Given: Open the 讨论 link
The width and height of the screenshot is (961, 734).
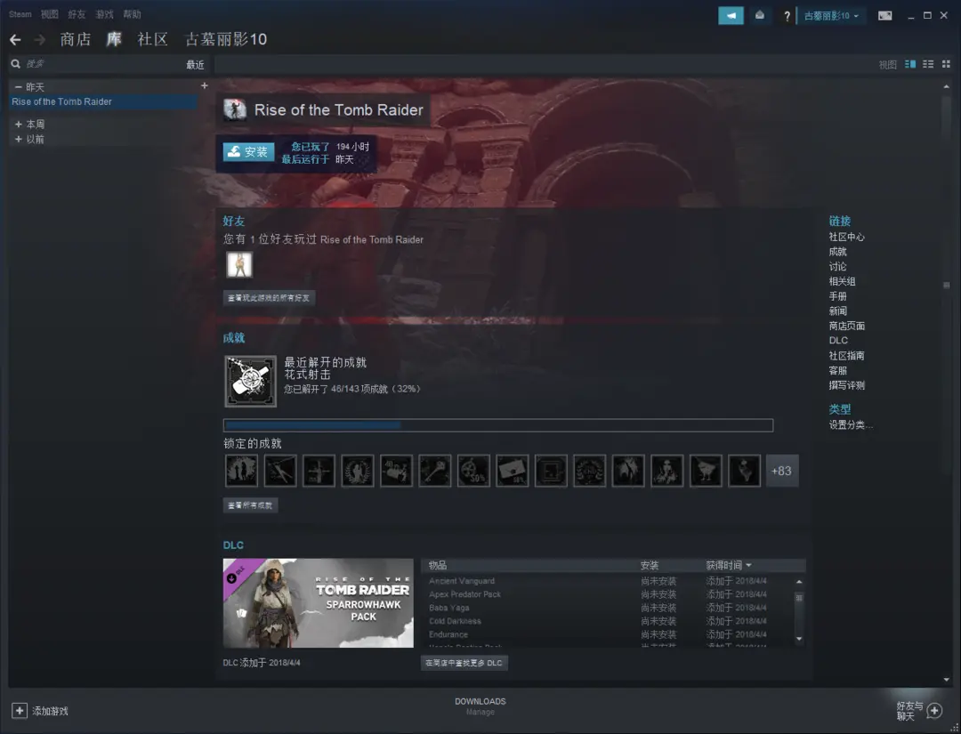Looking at the screenshot, I should [838, 267].
